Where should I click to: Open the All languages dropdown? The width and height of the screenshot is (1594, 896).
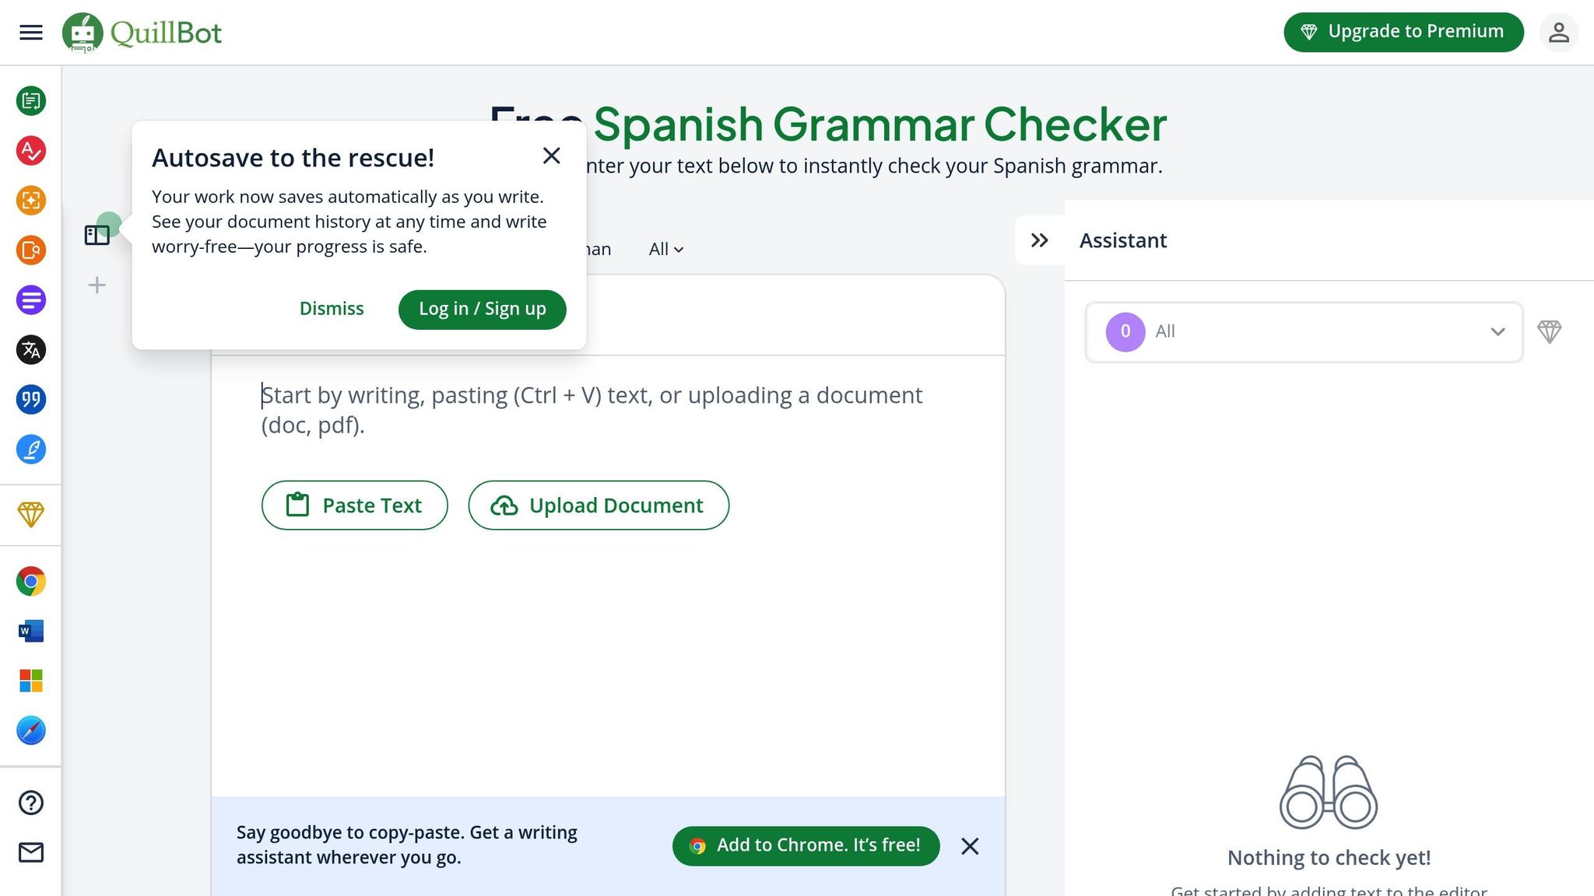click(x=665, y=249)
